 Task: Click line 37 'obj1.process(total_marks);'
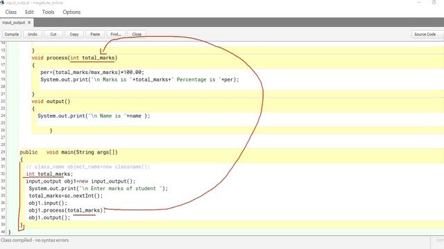(x=67, y=210)
